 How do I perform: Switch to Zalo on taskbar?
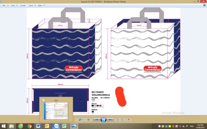[x=56, y=126]
